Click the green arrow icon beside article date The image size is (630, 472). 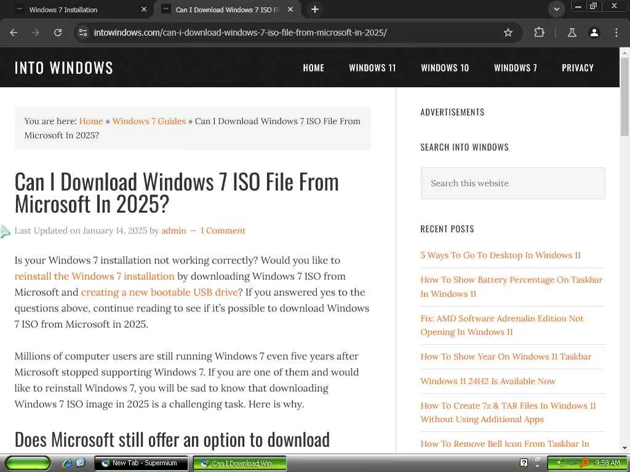click(5, 232)
